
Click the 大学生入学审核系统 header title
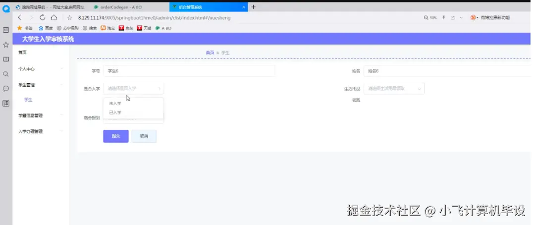coord(48,39)
